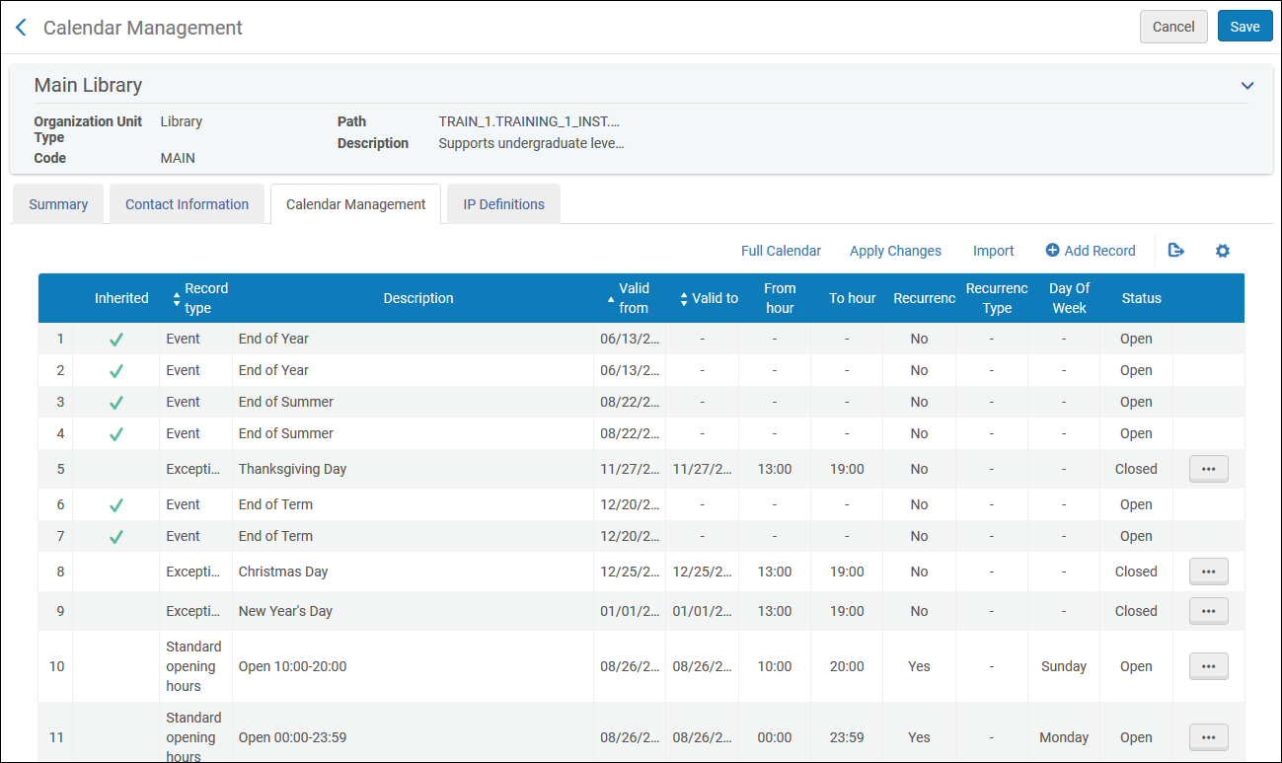The height and width of the screenshot is (763, 1282).
Task: Click the Main Library heading
Action: point(88,85)
